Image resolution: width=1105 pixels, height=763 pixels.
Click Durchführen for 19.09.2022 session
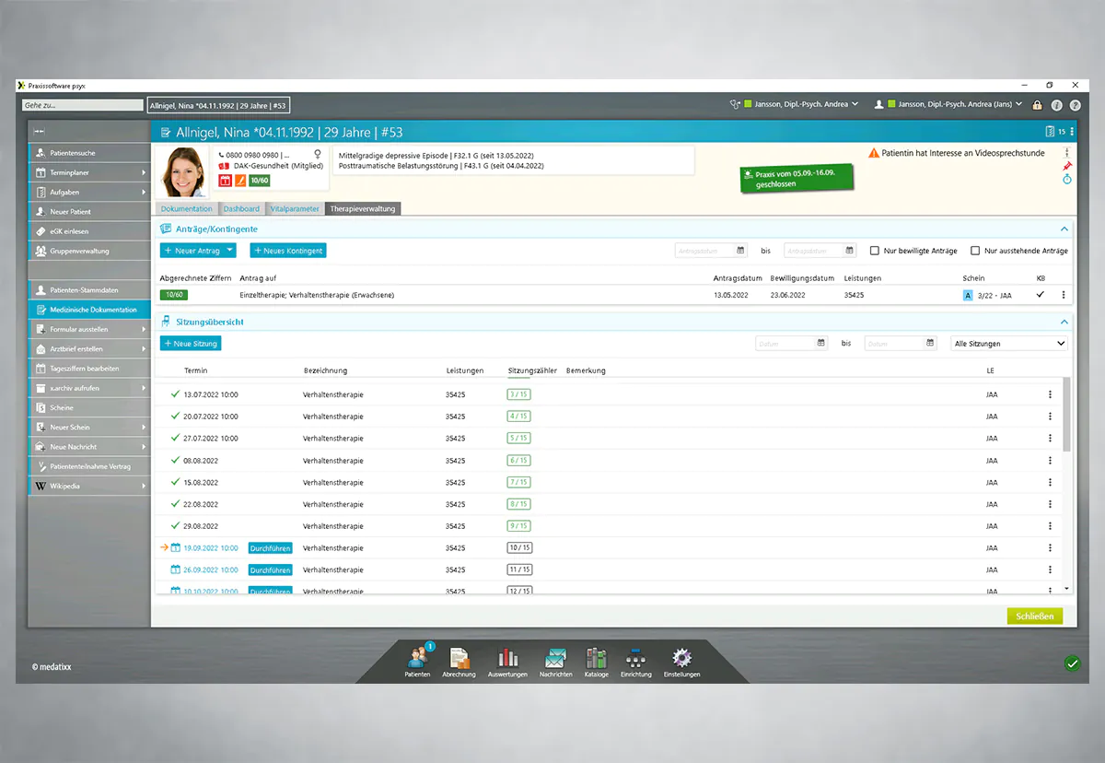270,548
